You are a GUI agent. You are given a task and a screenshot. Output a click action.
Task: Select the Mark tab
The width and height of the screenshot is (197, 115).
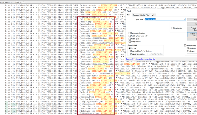[x=152, y=15]
